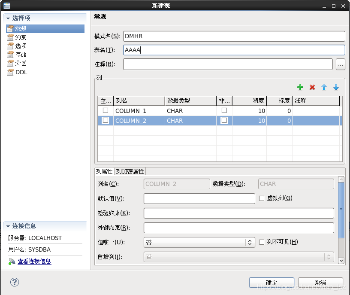Open the 自增列(I) dropdown

point(239,257)
